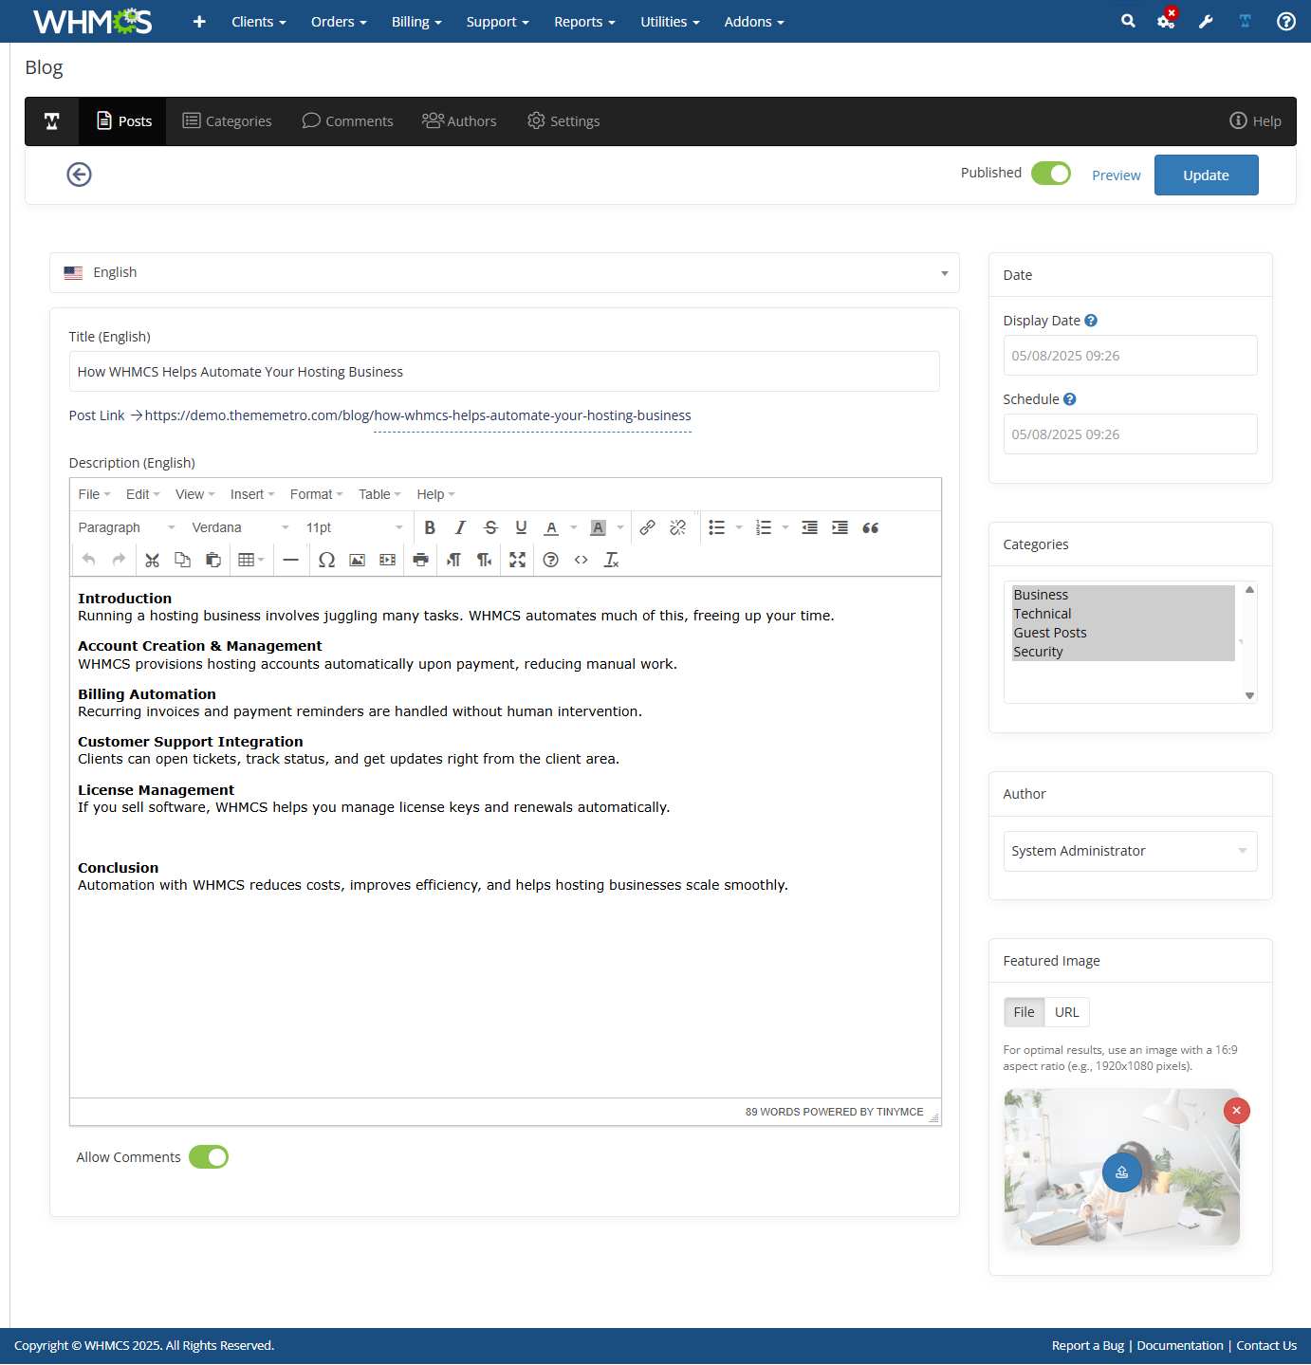Print the editor content
1311x1365 pixels.
420,560
